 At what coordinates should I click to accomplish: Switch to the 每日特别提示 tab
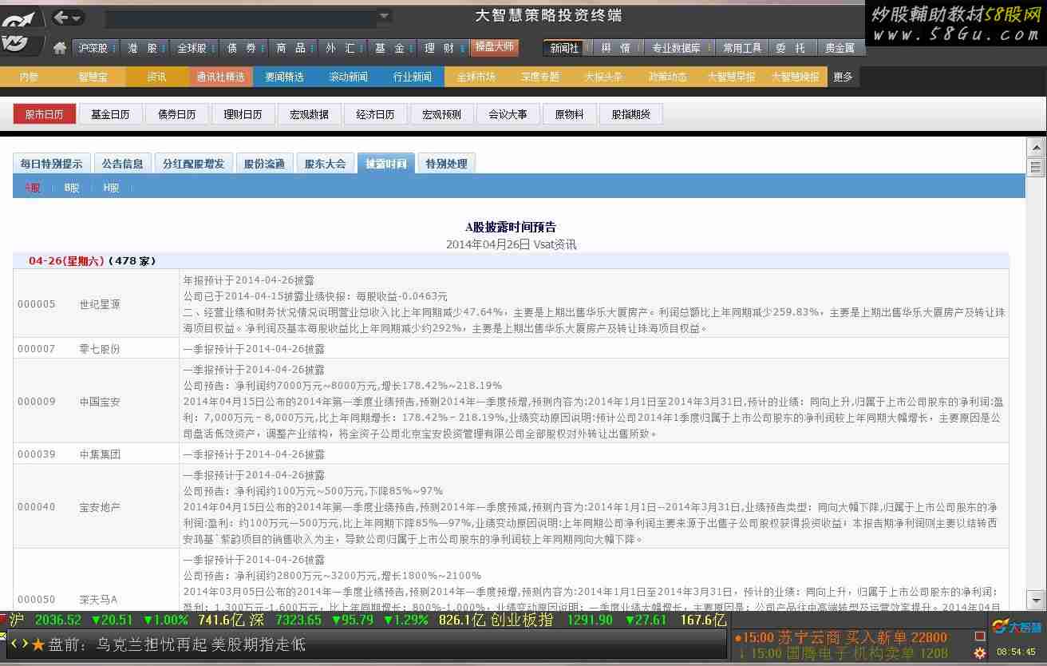[52, 164]
